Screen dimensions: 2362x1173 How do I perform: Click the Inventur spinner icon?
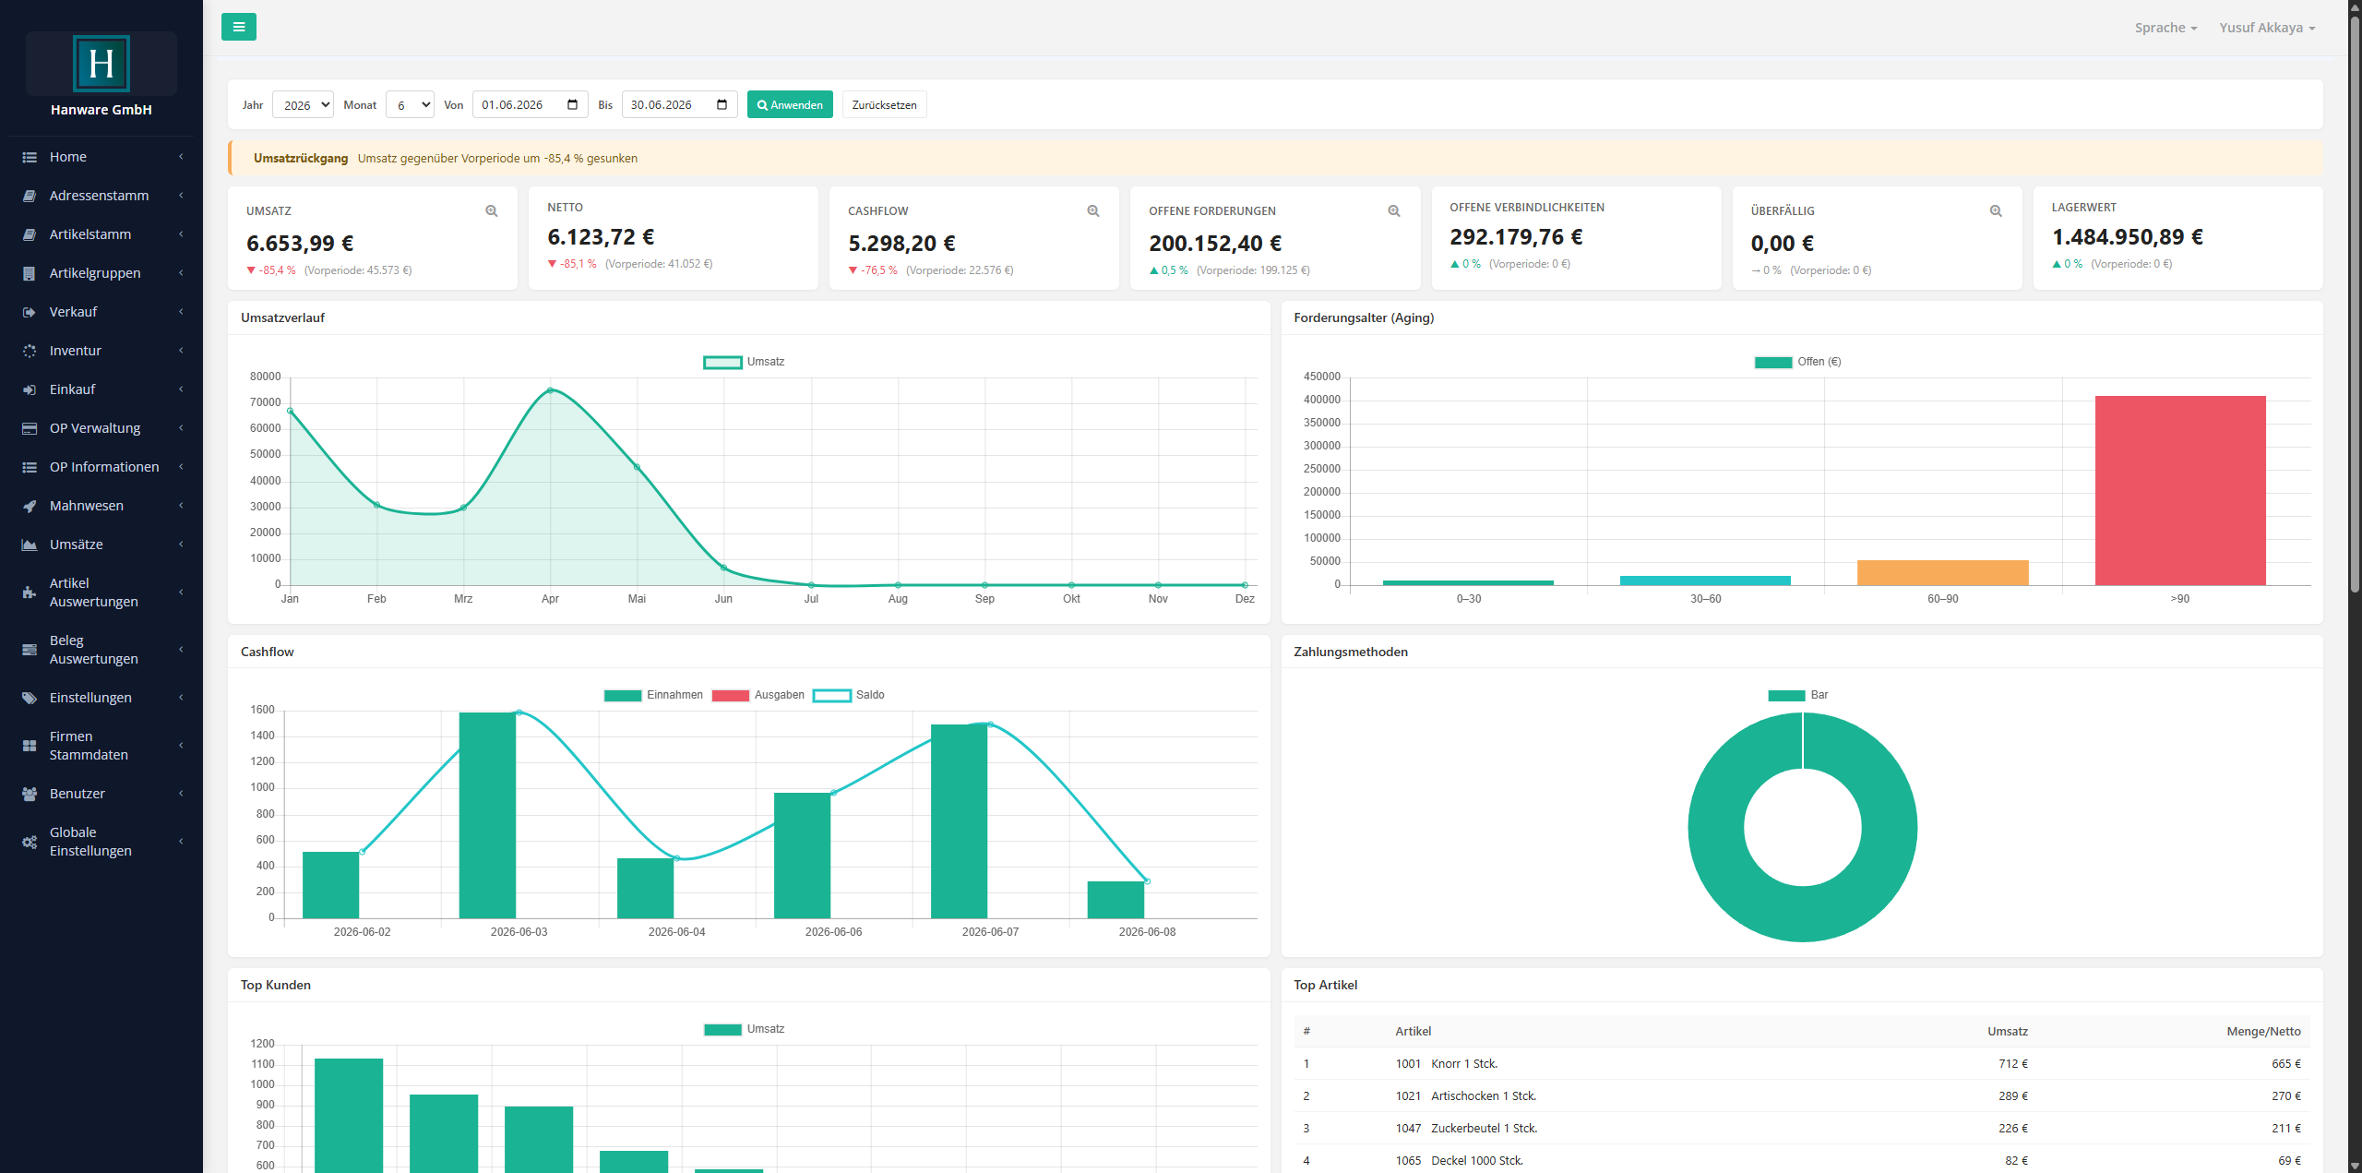click(30, 351)
